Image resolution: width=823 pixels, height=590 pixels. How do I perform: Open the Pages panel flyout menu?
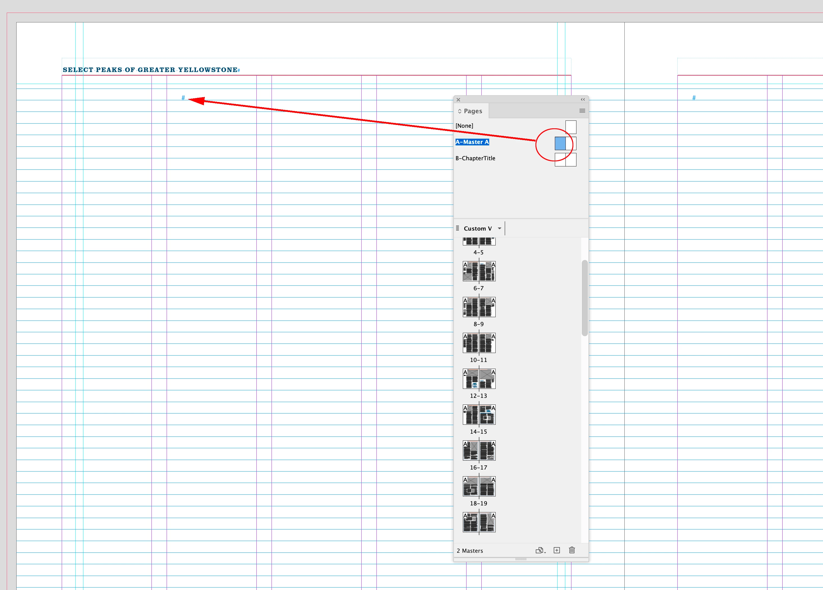click(x=582, y=111)
